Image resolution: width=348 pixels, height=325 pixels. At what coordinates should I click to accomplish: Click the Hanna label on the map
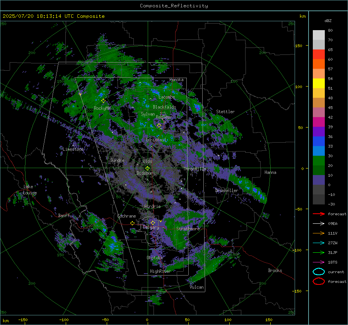[x=270, y=172]
